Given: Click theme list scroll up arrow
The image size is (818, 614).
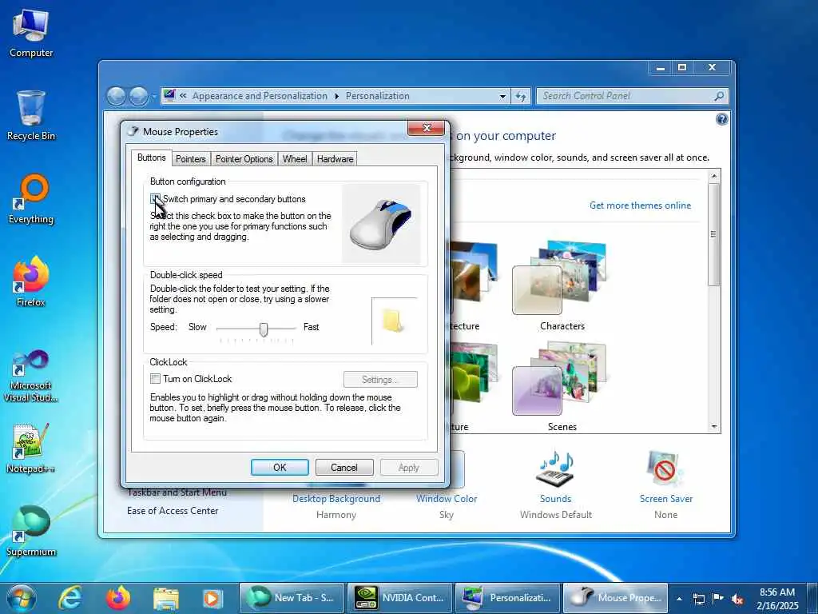Looking at the screenshot, I should 714,176.
